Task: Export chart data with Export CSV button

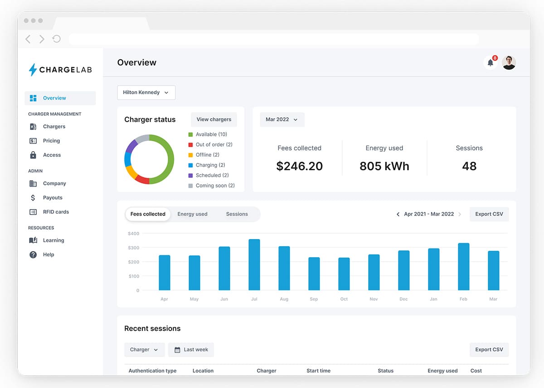Action: point(489,214)
